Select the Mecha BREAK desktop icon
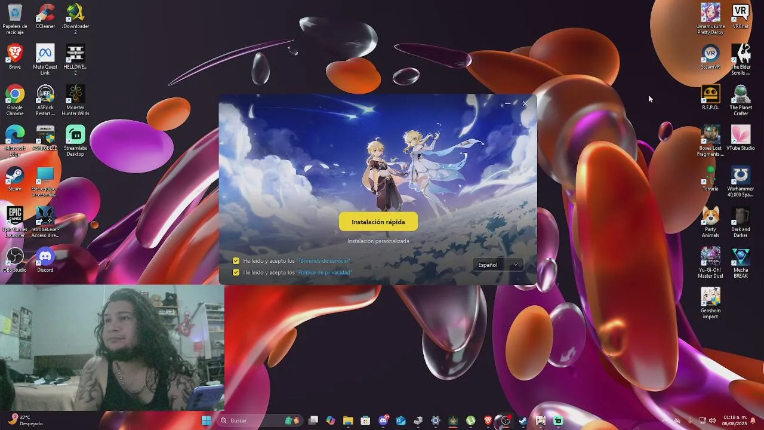The height and width of the screenshot is (430, 764). 741,263
